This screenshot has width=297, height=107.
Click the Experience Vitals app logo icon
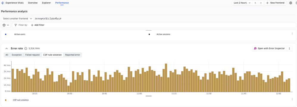3,3
